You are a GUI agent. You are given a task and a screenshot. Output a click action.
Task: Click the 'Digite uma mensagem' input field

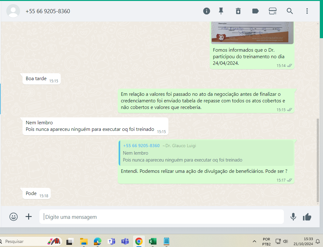(161, 217)
